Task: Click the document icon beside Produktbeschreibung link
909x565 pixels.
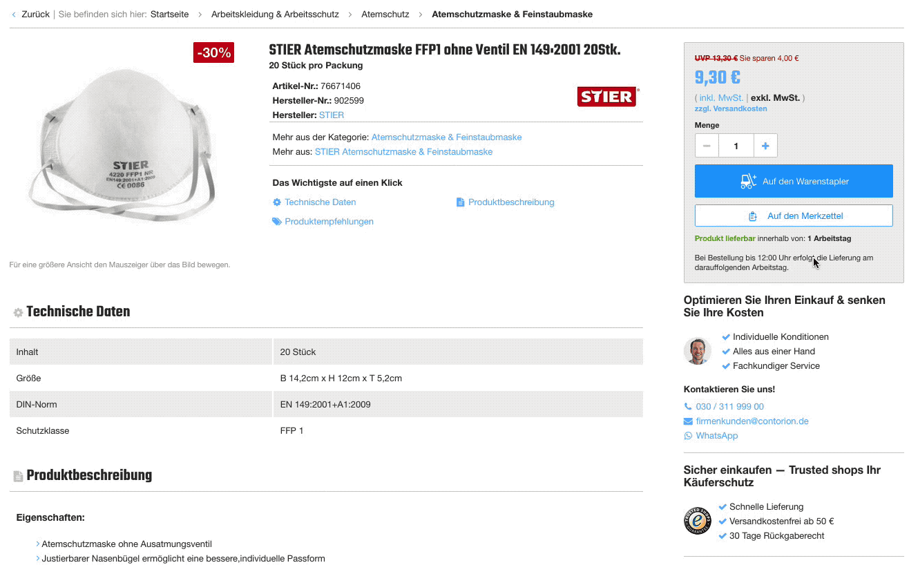Action: click(461, 202)
